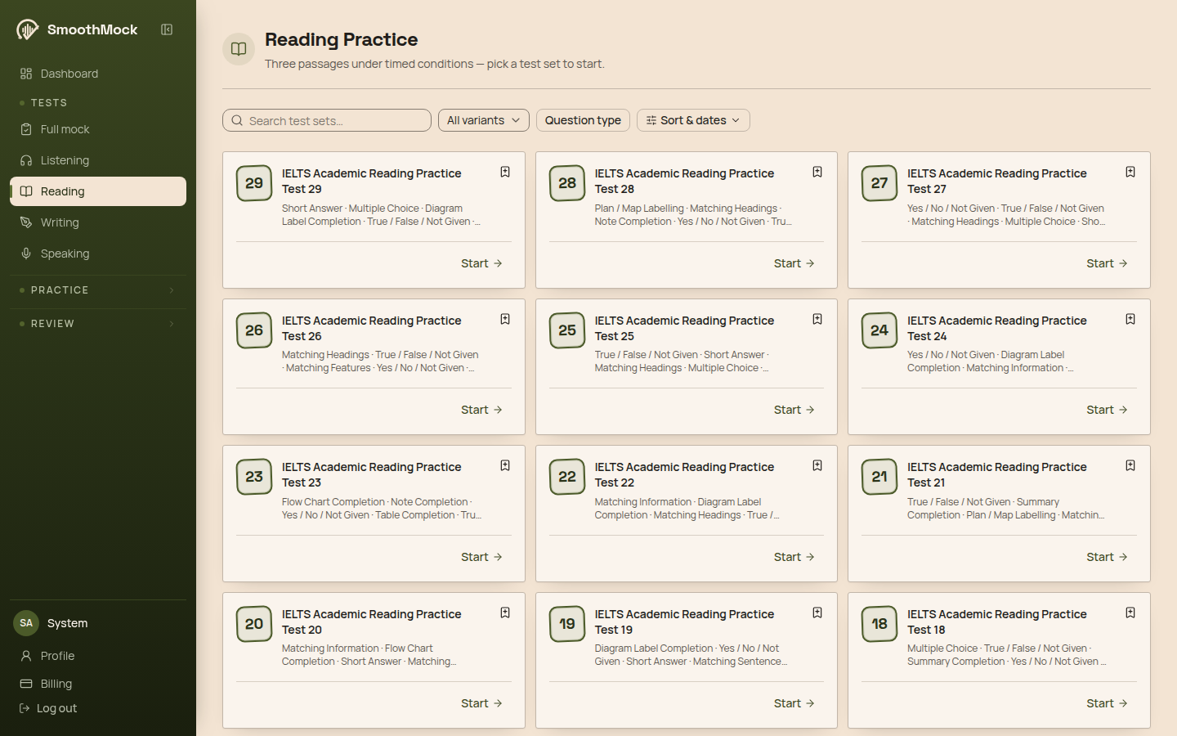
Task: Toggle bookmark on Test 18 card
Action: click(1130, 613)
